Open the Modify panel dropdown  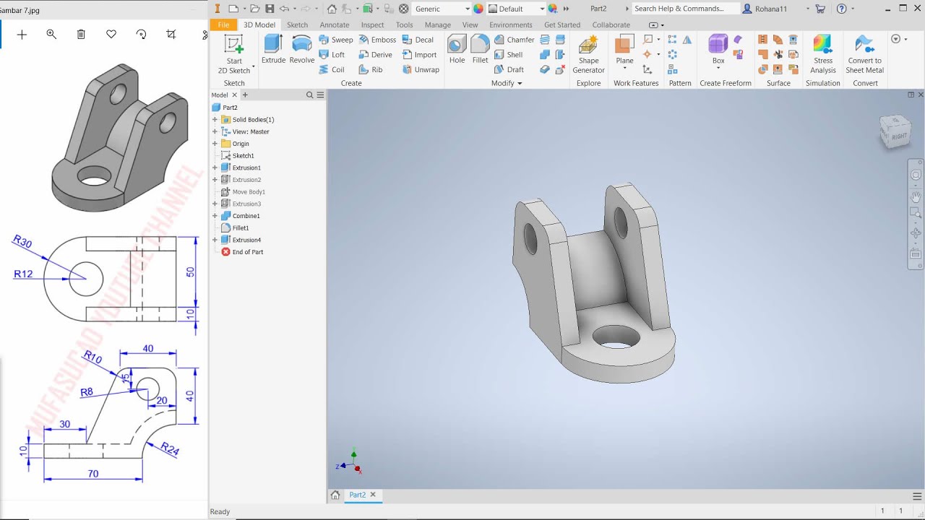point(507,83)
